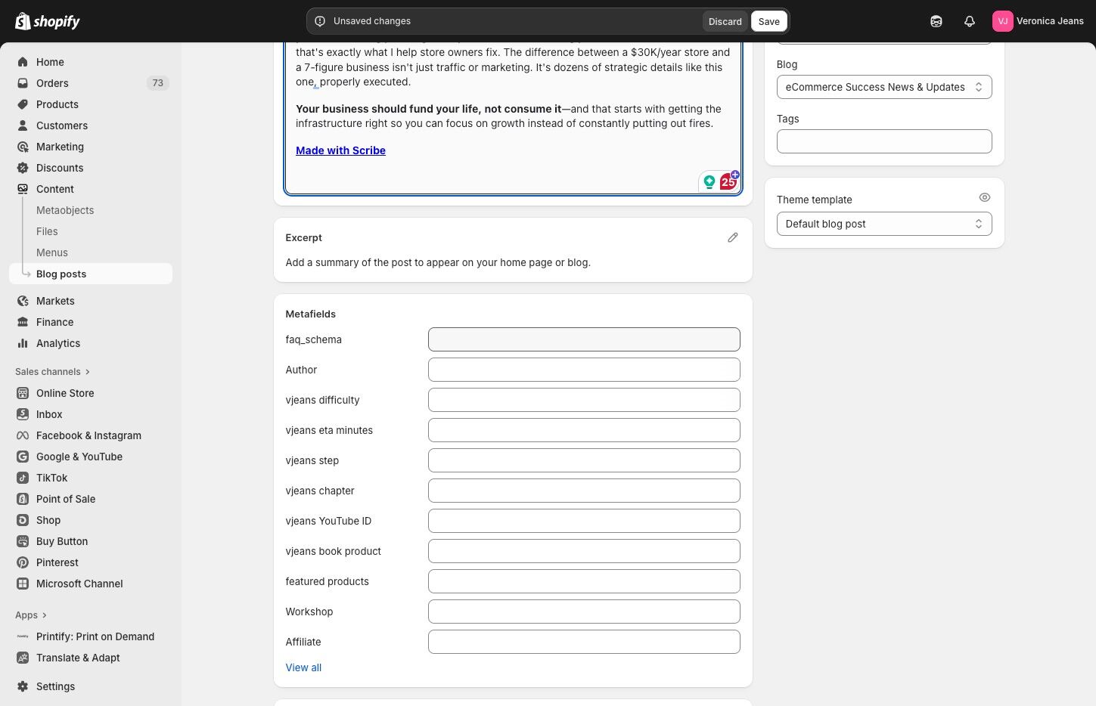Open the Theme template dropdown
Viewport: 1096px width, 706px height.
pos(883,224)
